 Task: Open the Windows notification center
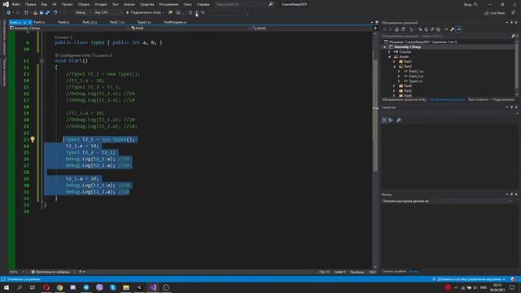point(512,287)
